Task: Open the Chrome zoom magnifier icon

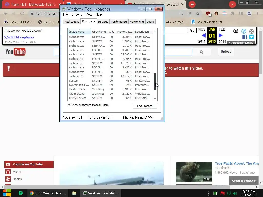Action: click(x=181, y=13)
